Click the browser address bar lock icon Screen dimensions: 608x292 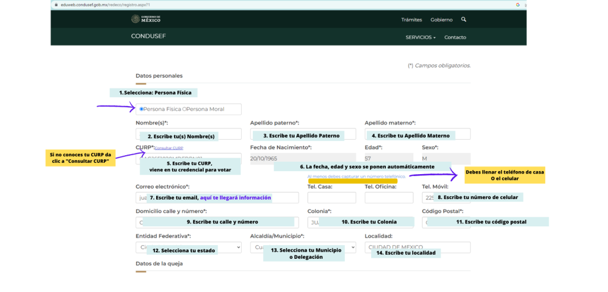point(55,4)
